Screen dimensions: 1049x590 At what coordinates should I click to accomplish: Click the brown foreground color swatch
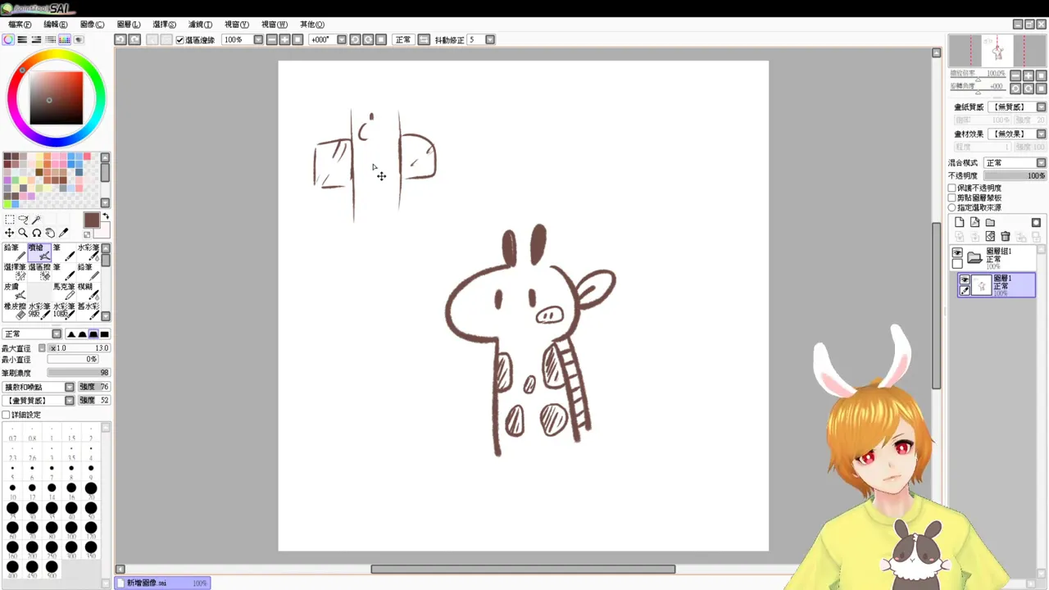click(91, 220)
